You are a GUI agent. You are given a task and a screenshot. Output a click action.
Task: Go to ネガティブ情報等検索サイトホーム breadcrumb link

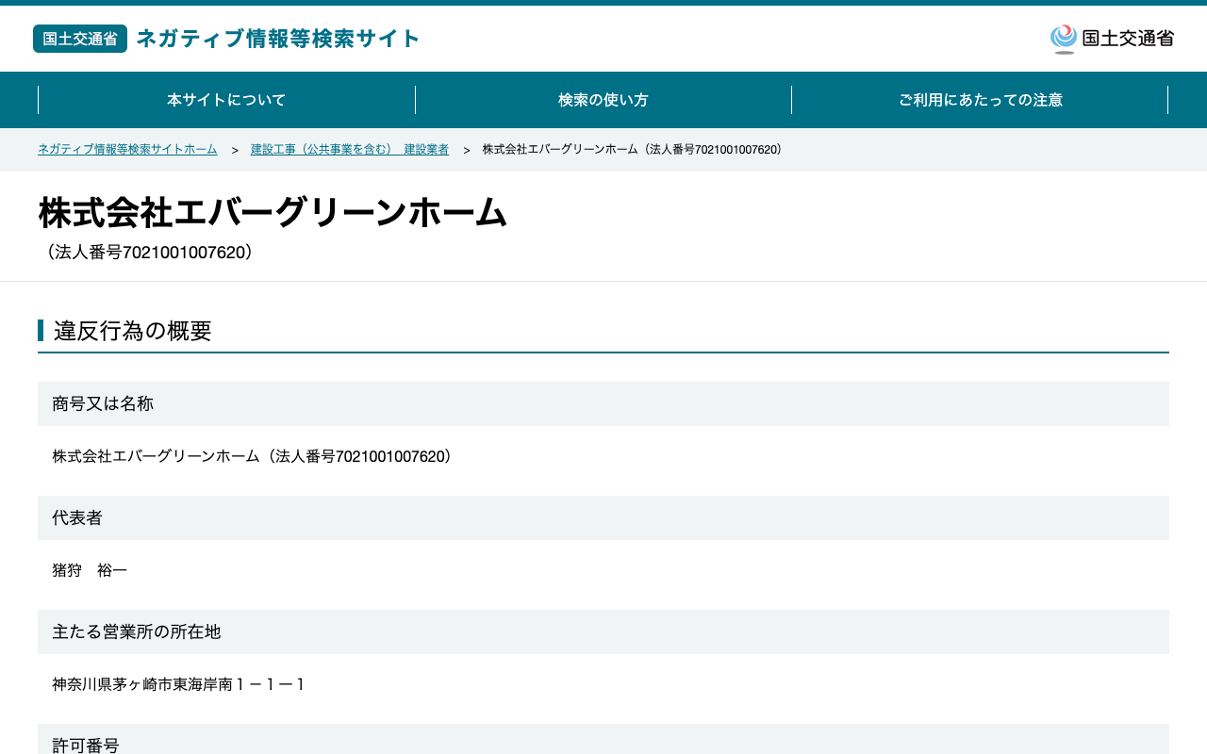point(127,150)
